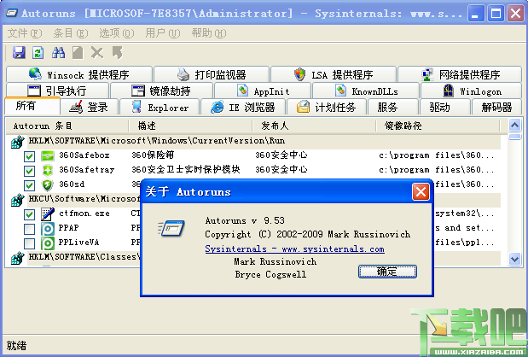This screenshot has height=357, width=528.
Task: Open the 用户(U) menu
Action: (163, 33)
